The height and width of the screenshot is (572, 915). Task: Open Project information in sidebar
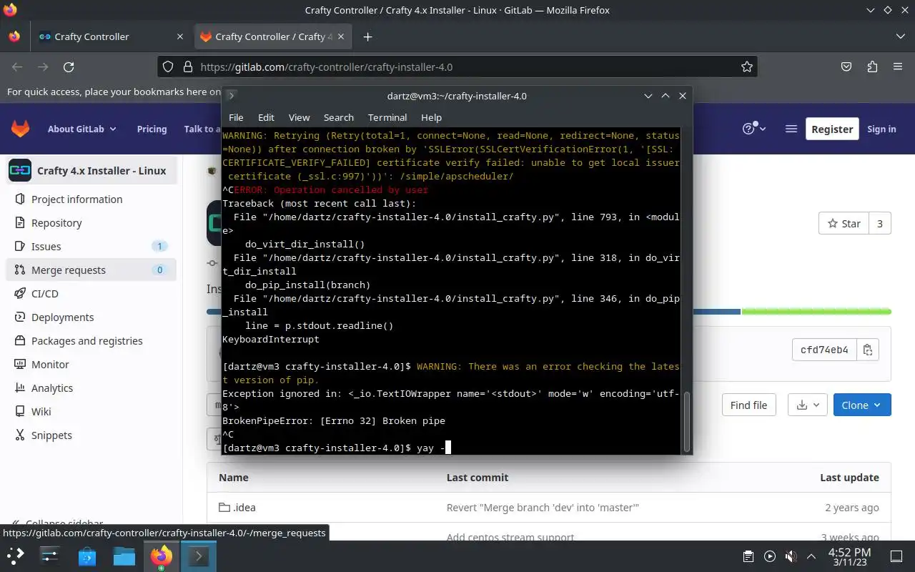[91, 199]
